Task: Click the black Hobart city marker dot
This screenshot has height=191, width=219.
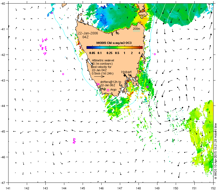Action: 125,75
